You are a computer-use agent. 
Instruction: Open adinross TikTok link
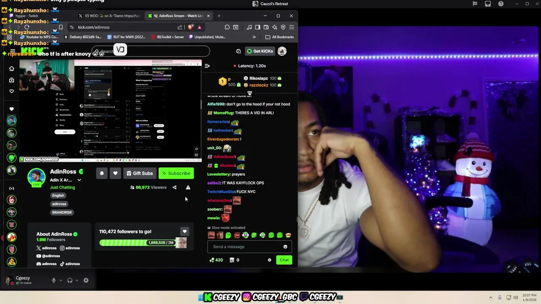coord(70,264)
